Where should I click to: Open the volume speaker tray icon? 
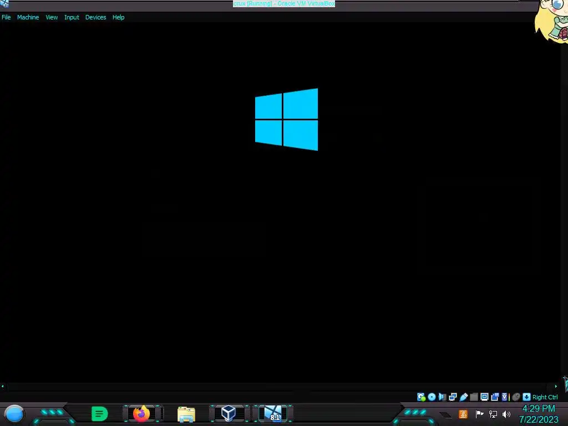(506, 414)
